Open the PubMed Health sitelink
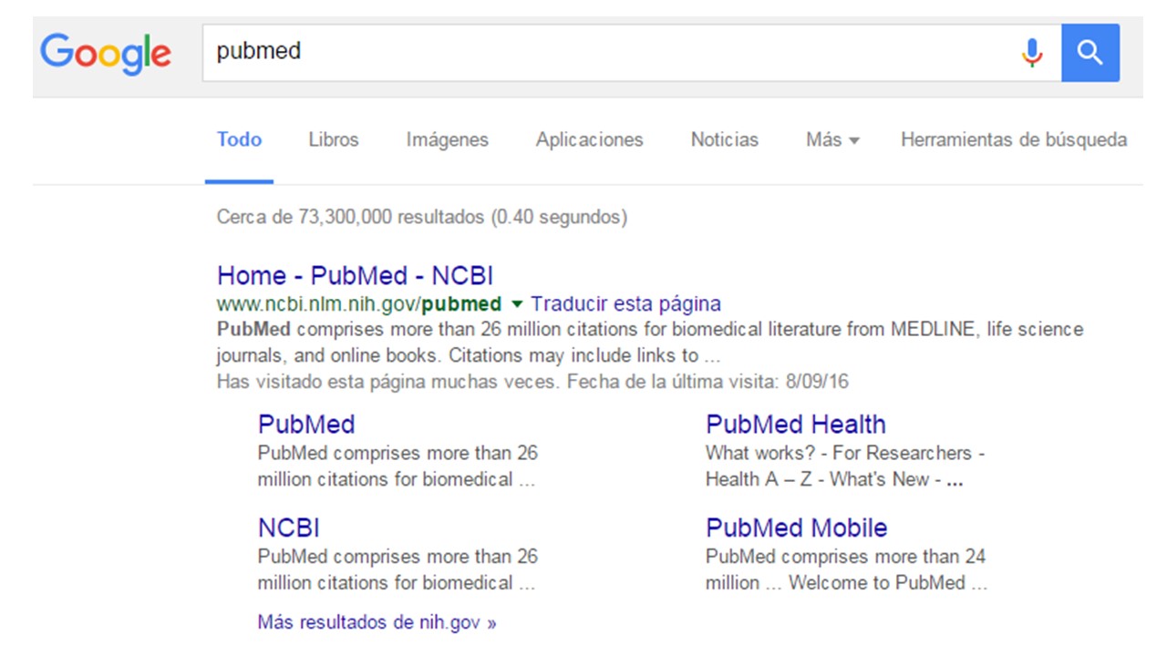The image size is (1167, 656). [x=796, y=424]
